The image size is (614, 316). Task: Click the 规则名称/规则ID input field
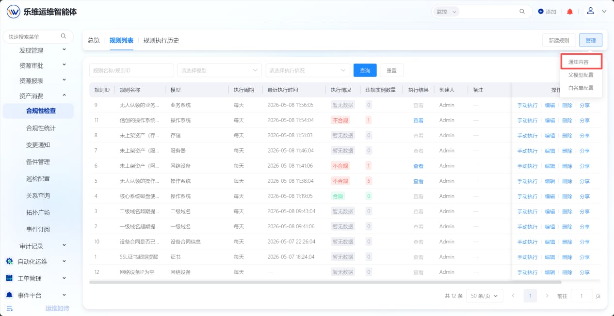[x=131, y=70]
